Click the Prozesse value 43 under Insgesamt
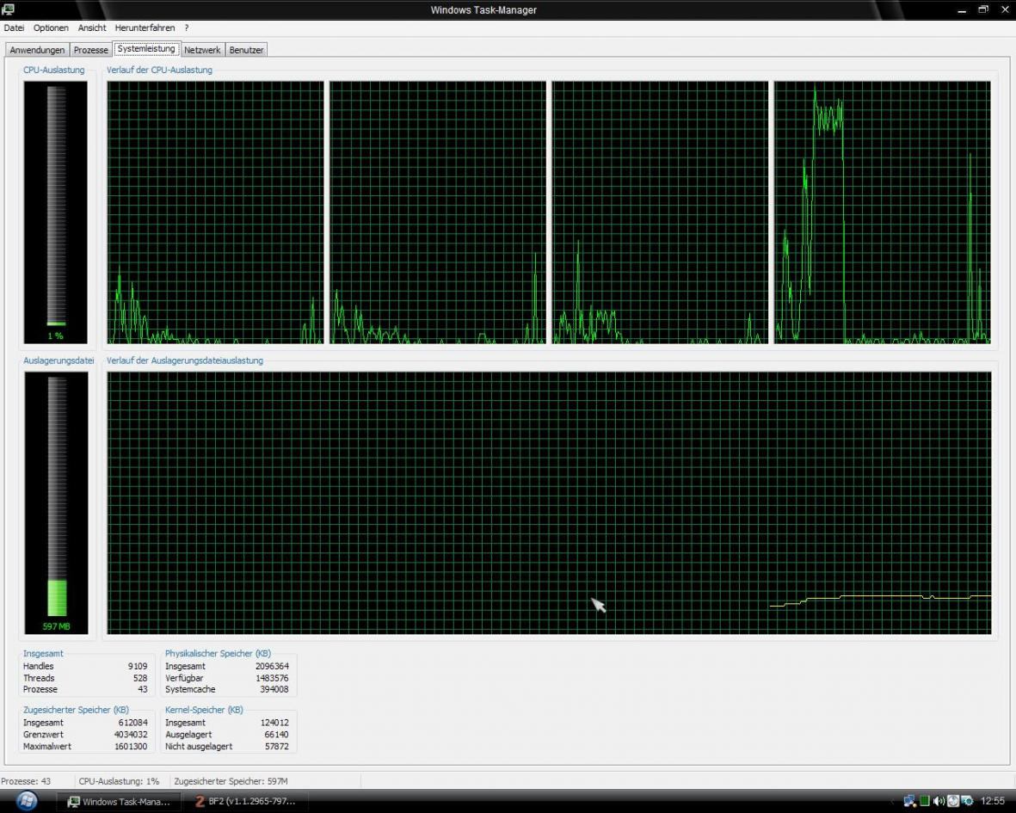This screenshot has height=813, width=1016. click(x=143, y=689)
